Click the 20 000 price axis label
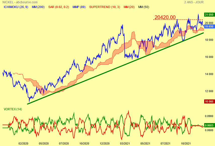The width and height of the screenshot is (215, 146). [x=209, y=23]
